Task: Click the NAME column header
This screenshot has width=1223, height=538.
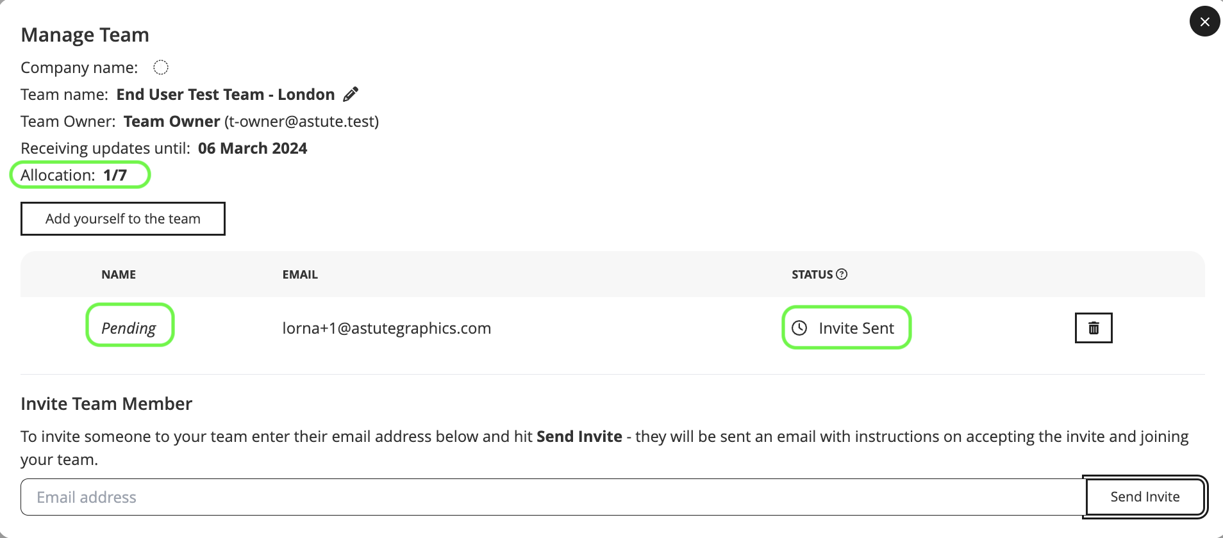Action: pyautogui.click(x=119, y=275)
